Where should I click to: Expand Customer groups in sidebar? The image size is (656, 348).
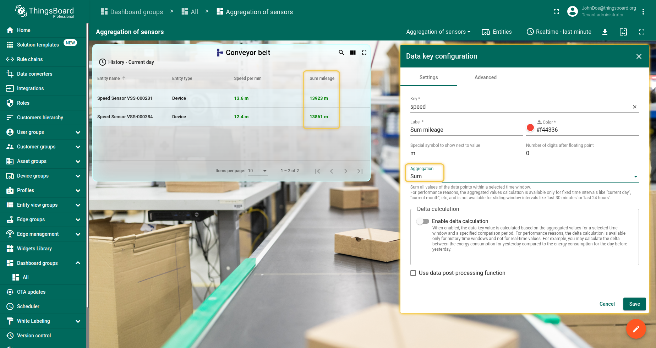point(43,147)
